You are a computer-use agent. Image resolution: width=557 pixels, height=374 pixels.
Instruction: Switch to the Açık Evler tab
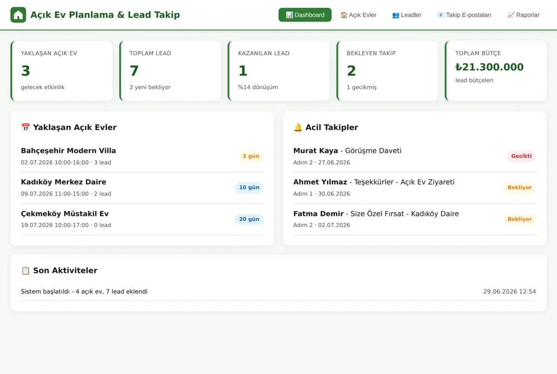[x=358, y=15]
